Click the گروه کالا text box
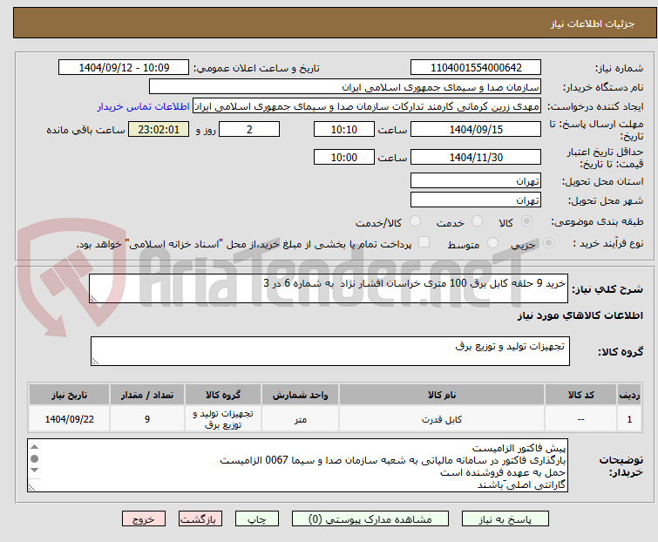This screenshot has height=542, width=658. pos(329,351)
